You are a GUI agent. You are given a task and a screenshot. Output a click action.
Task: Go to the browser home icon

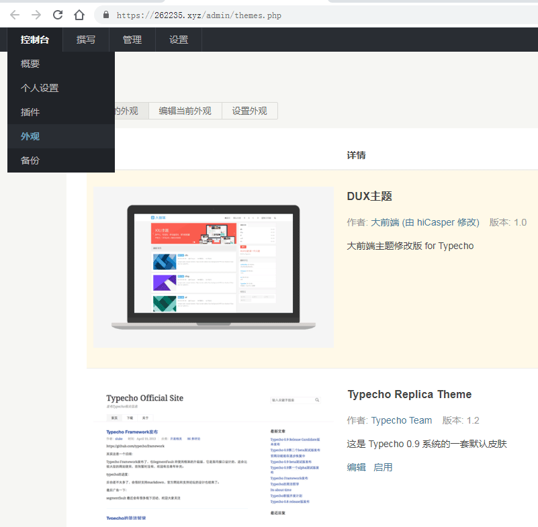tap(79, 15)
